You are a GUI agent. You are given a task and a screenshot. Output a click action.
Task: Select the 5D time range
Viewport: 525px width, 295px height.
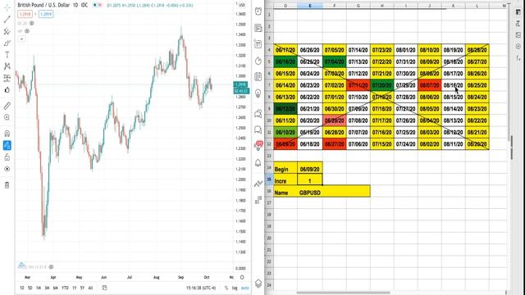(x=30, y=288)
